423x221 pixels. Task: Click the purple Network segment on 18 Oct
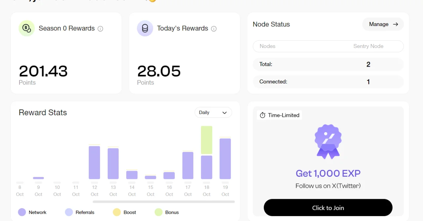[207, 167]
